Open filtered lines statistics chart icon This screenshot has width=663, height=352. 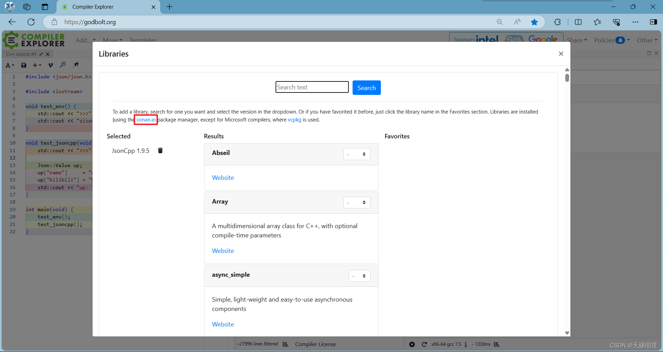[286, 344]
